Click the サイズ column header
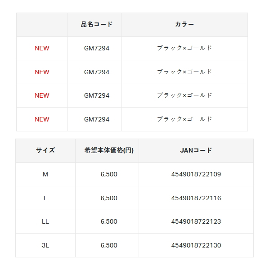The height and width of the screenshot is (270, 270). coord(45,150)
